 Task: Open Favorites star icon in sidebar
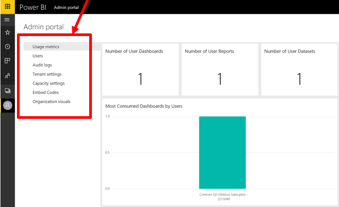point(7,32)
